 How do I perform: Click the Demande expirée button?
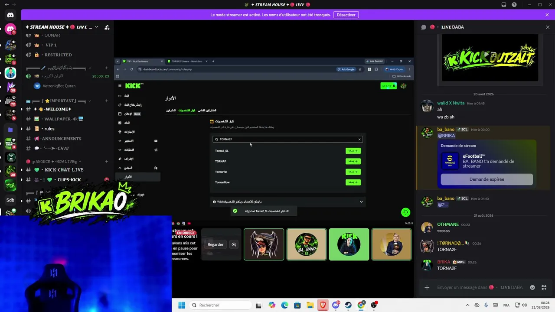[x=486, y=179]
